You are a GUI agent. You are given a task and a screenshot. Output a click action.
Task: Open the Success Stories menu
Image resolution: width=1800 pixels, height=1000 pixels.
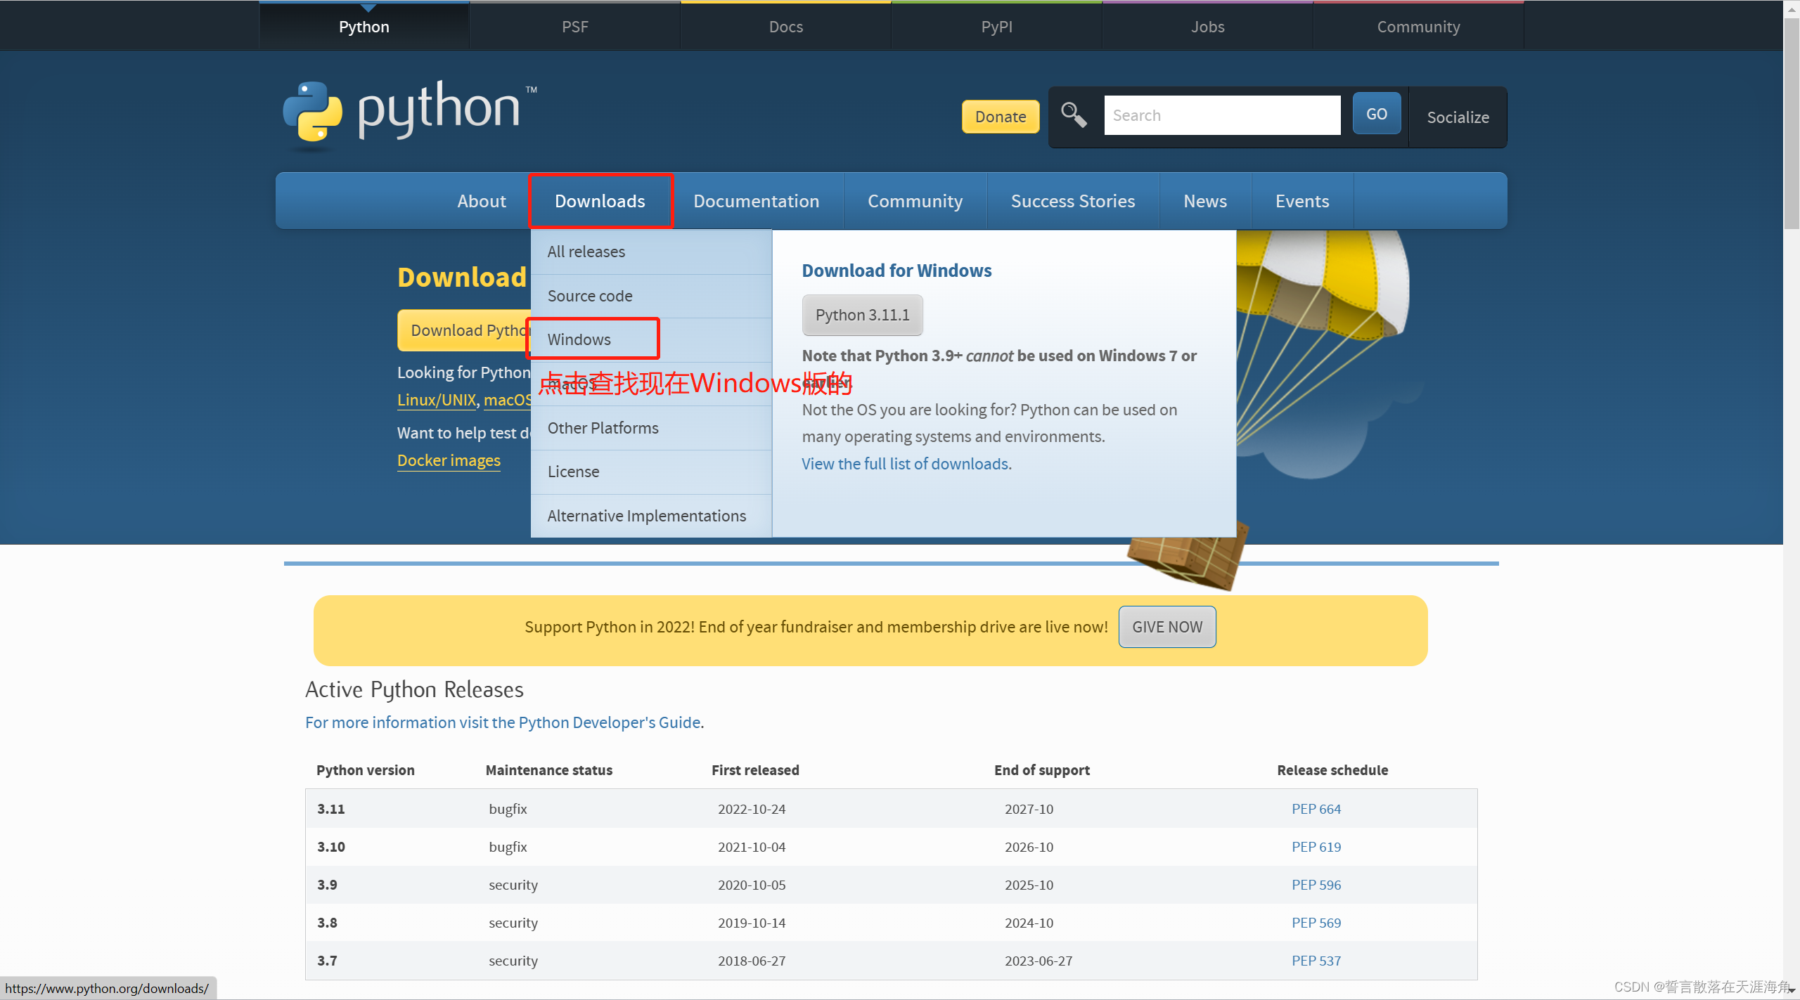[x=1073, y=201]
